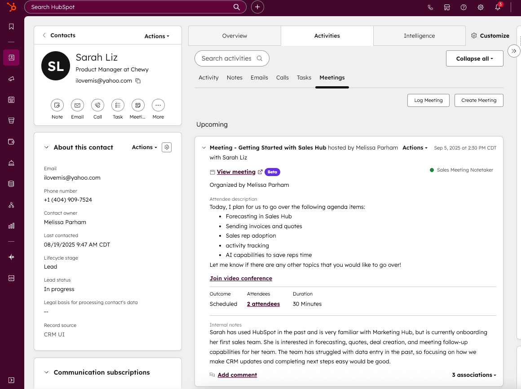521x389 pixels.
Task: Click the Collapse all selector
Action: coord(474,58)
